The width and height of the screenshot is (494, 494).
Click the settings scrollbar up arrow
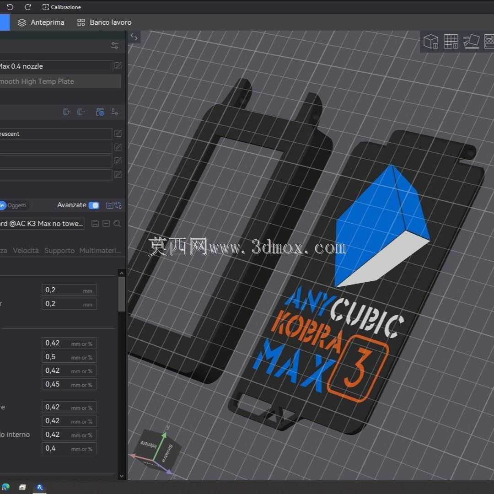(122, 273)
